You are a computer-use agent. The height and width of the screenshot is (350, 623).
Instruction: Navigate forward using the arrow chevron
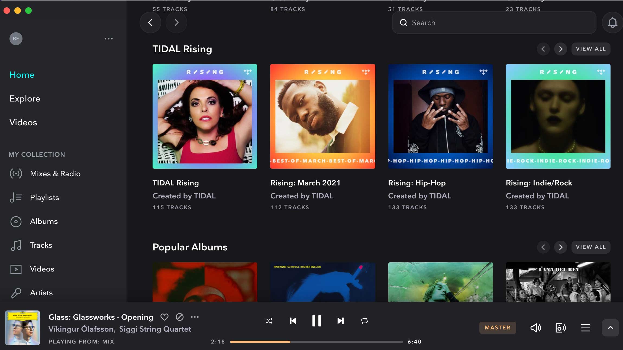[x=176, y=22]
